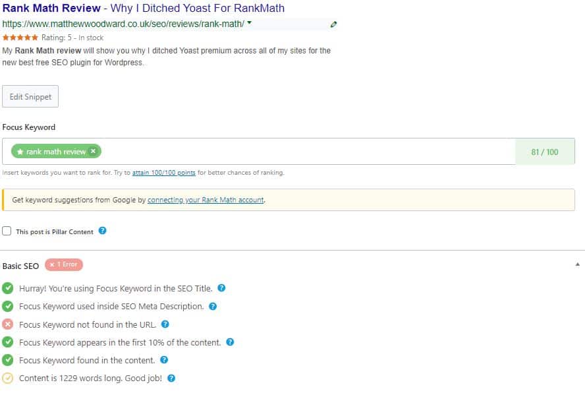Viewport: 585px width, 393px height.
Task: Click yellow check icon for 1229 words result
Action: [x=7, y=378]
